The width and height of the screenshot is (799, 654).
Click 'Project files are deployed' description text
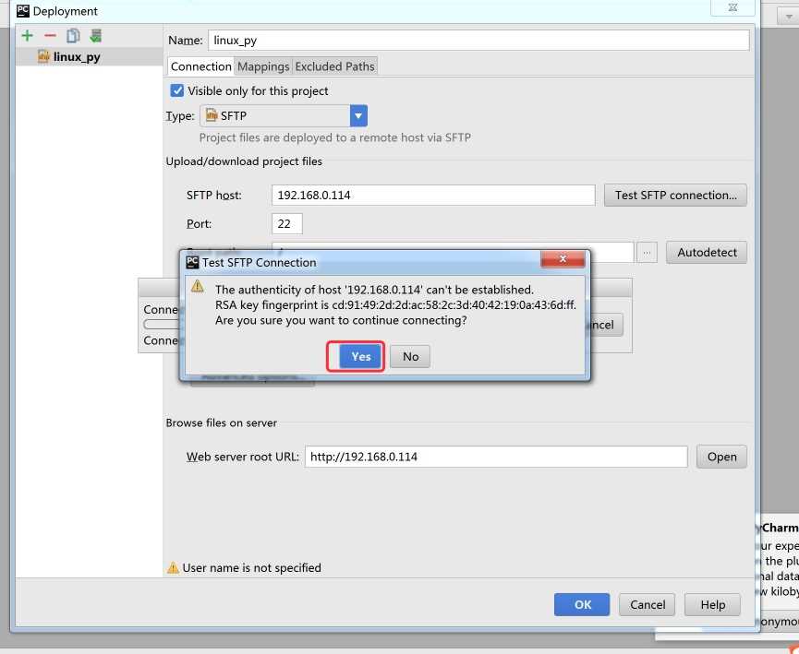334,137
